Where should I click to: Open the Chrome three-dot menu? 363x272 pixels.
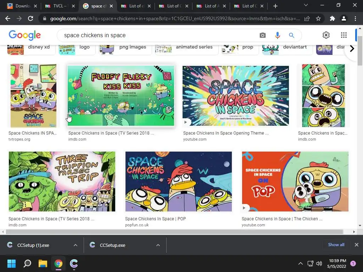point(355,18)
